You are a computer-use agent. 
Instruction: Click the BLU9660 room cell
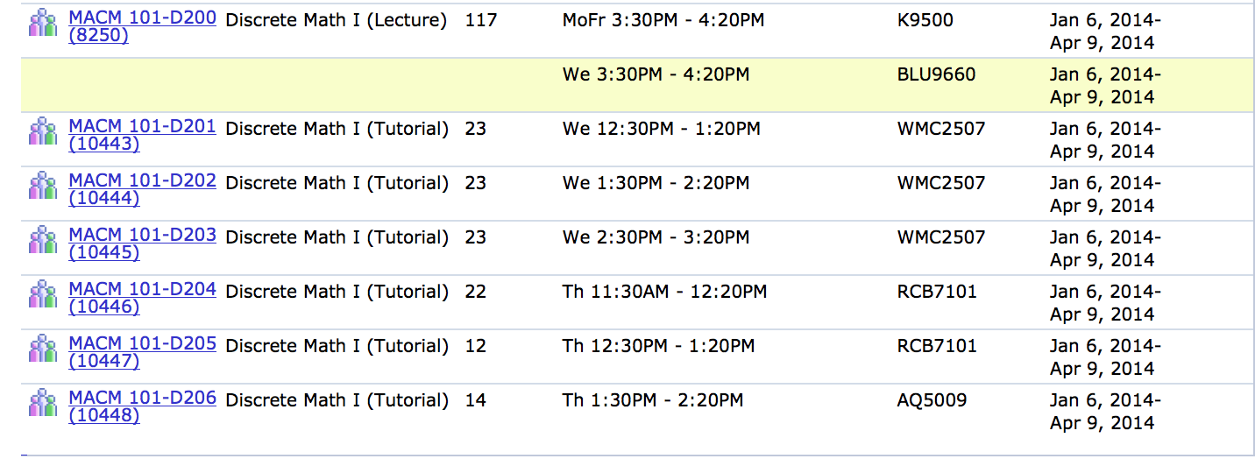[x=936, y=74]
